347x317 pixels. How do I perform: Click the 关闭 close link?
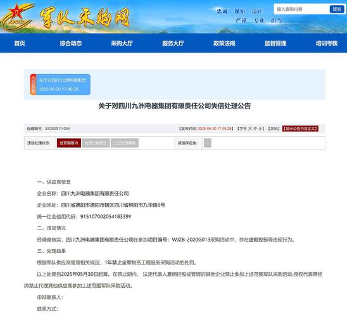point(274,129)
